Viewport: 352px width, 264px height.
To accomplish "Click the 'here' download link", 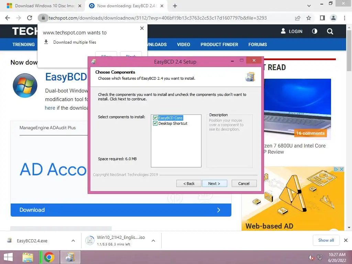I will coord(50,108).
